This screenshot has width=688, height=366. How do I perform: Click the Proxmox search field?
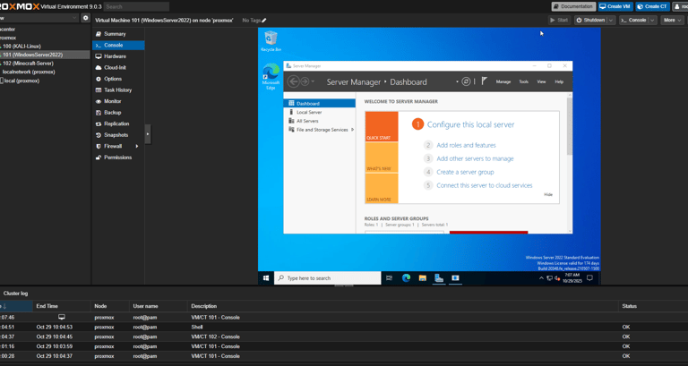coord(136,6)
